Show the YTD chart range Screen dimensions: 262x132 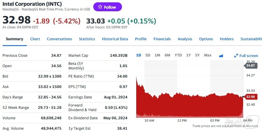click(178, 55)
